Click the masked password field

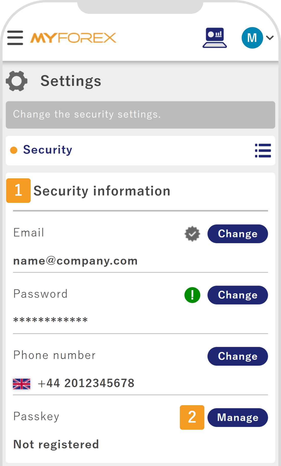(x=50, y=320)
